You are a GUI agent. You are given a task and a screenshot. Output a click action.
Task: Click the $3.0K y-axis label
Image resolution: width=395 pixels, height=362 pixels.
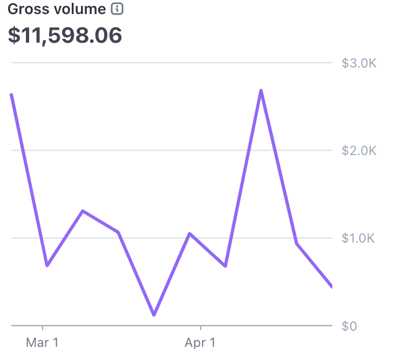click(x=359, y=63)
